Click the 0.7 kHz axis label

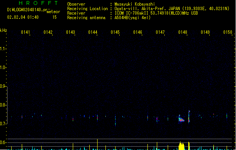coord(3,124)
